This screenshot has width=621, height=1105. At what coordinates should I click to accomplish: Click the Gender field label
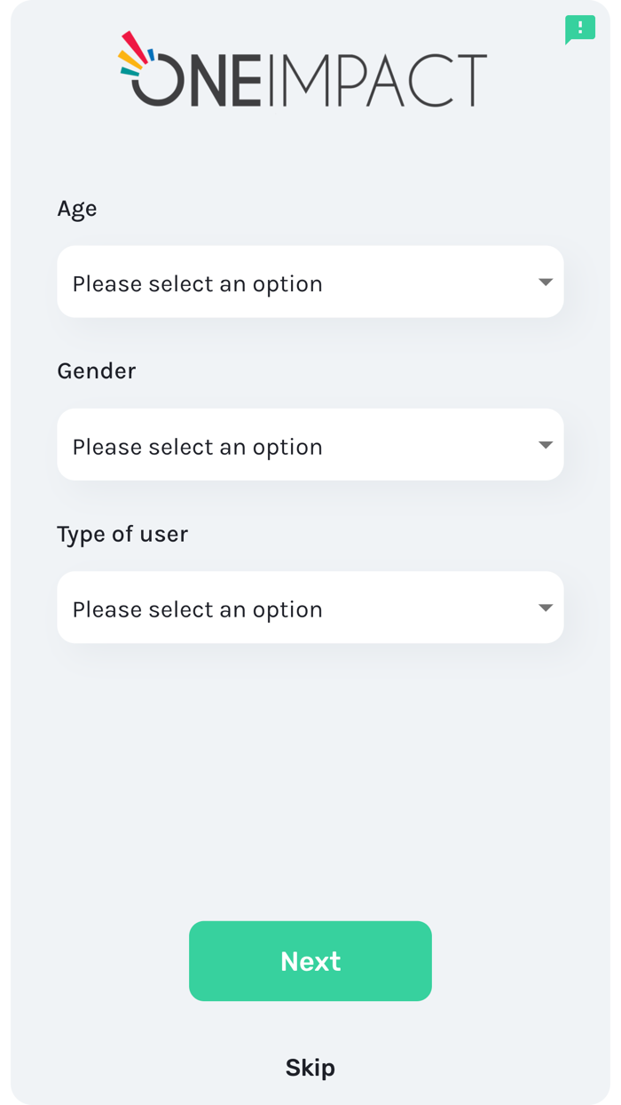(96, 371)
